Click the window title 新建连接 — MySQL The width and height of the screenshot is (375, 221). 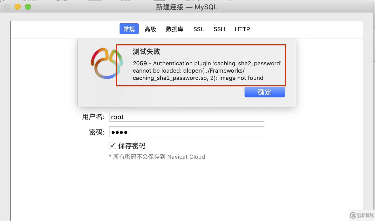[187, 7]
